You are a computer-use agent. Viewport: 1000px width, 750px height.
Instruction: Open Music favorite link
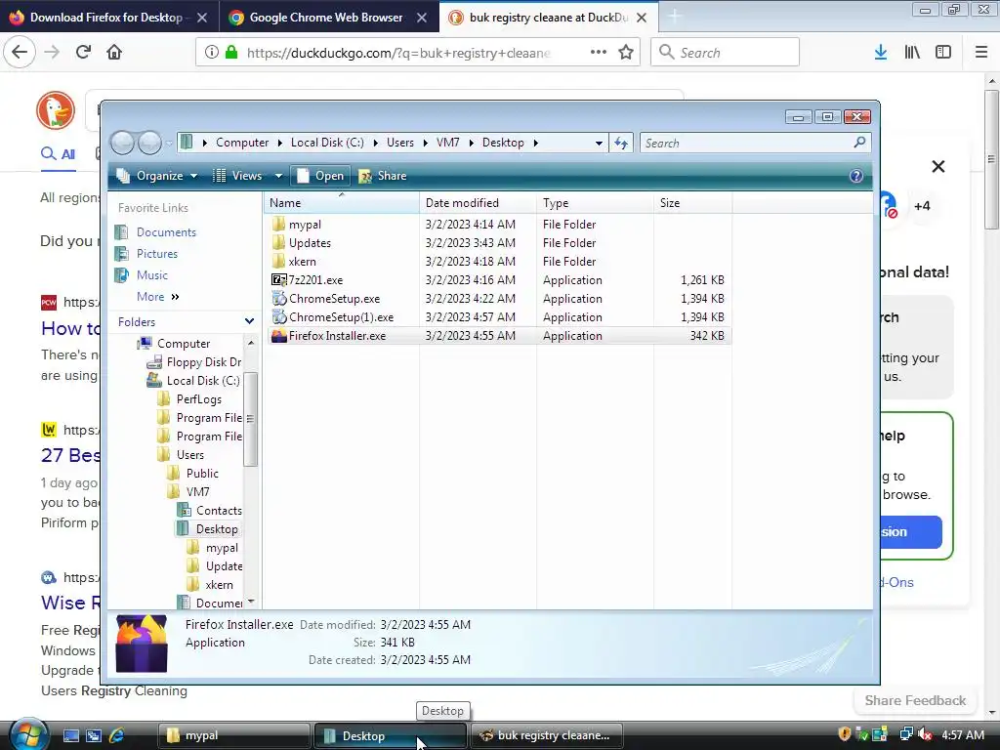click(x=151, y=274)
